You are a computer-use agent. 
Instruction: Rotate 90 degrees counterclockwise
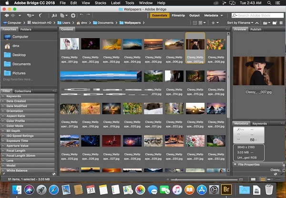(82, 16)
